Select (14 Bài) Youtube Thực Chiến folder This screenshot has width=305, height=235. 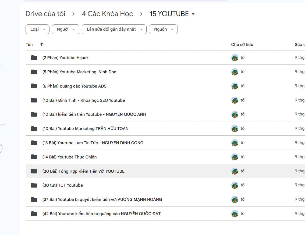[69, 157]
